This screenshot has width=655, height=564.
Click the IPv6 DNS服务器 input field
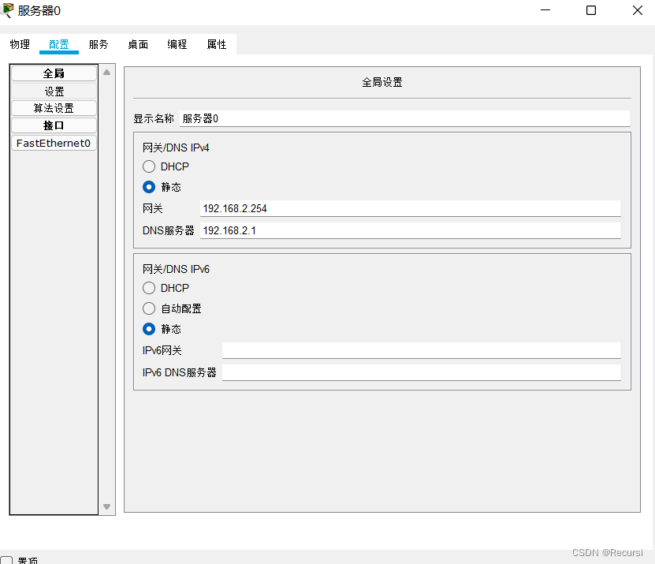click(421, 372)
